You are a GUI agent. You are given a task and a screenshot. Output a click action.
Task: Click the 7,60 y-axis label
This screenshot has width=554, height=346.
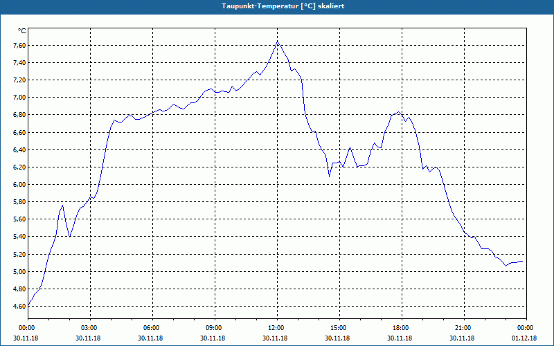pyautogui.click(x=19, y=46)
